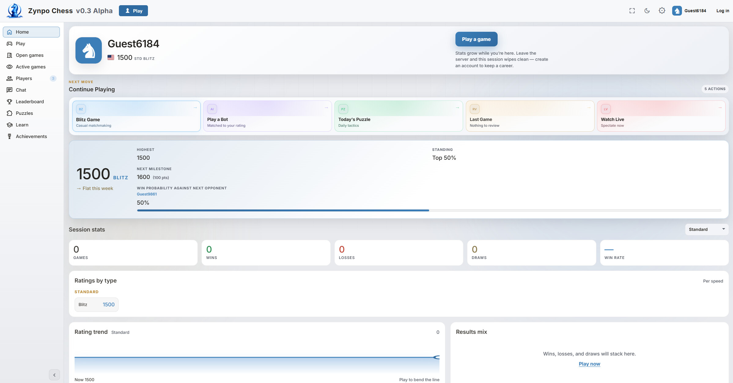This screenshot has width=733, height=383.
Task: Click the BZ badge on the Blitz Game card
Action: pos(81,109)
